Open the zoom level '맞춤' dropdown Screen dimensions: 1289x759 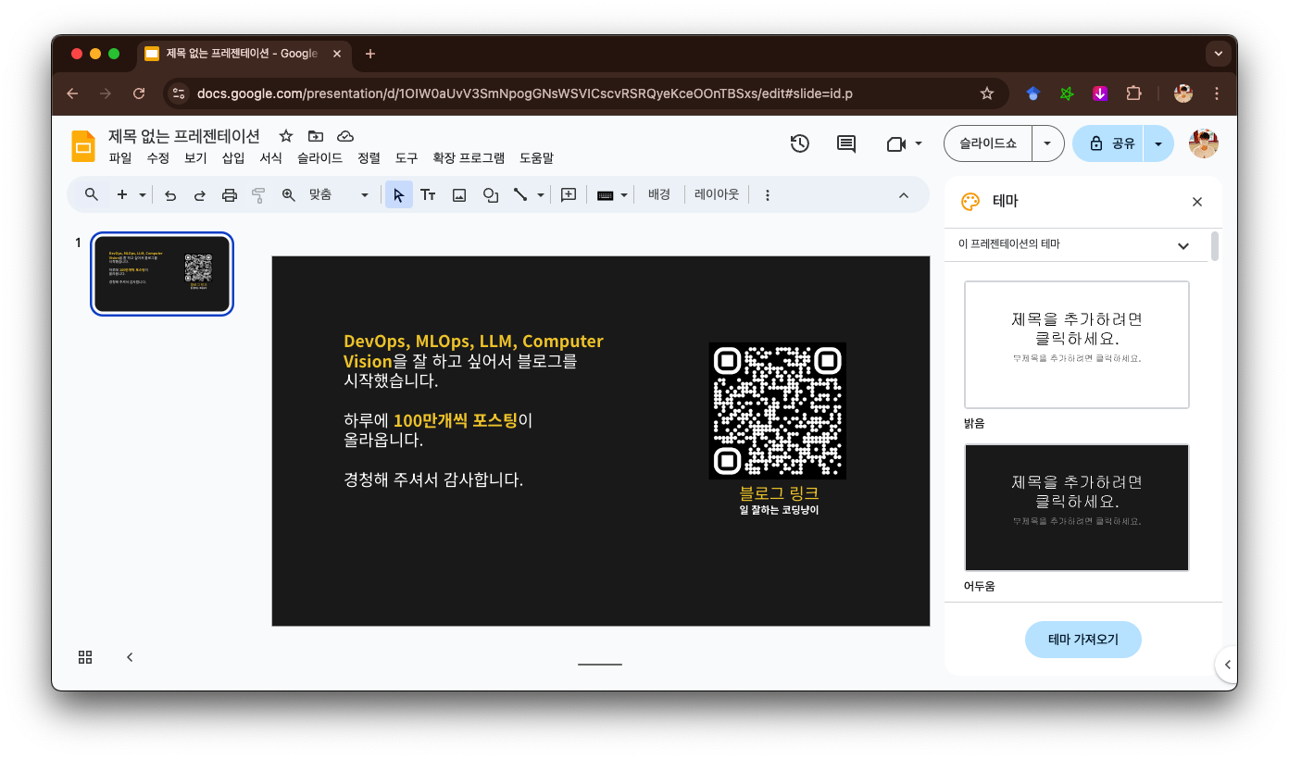pyautogui.click(x=339, y=194)
